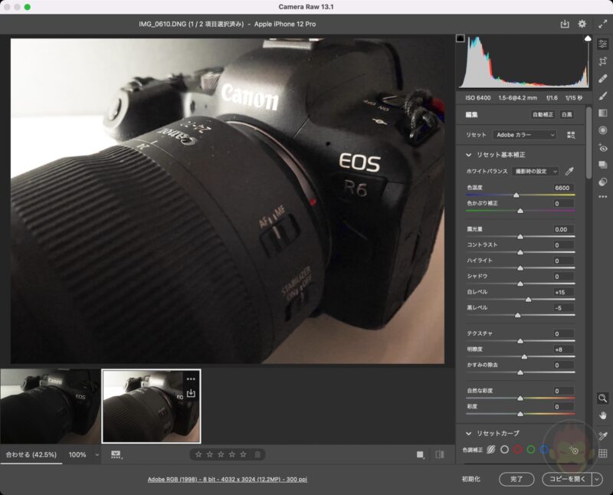Screen dimensions: 613x495
Task: Select the Radial Filter tool
Action: tap(602, 130)
